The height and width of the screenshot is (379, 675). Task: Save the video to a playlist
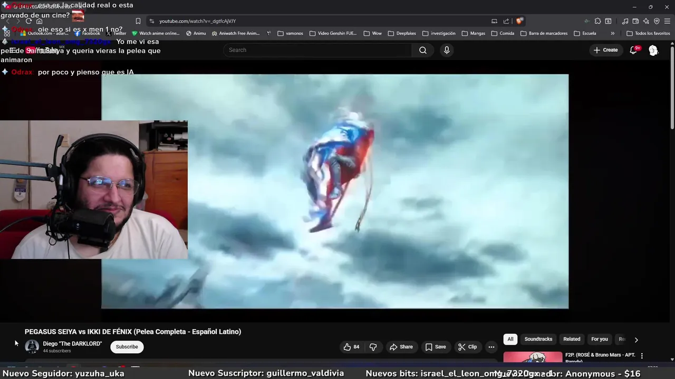(436, 347)
